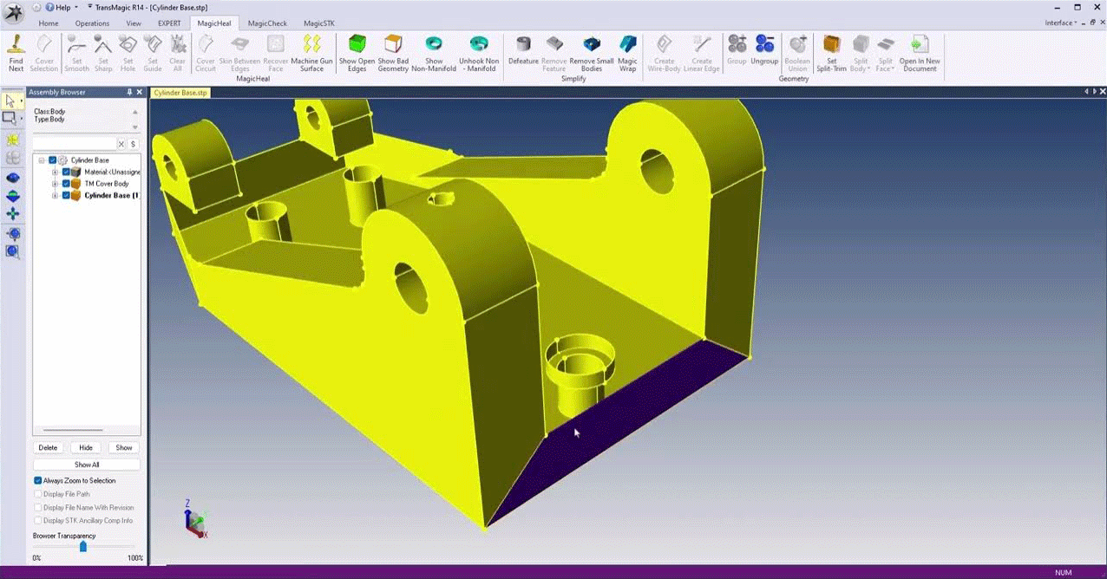Click the Browser Transparency slider handle
The image size is (1107, 579).
[x=83, y=547]
